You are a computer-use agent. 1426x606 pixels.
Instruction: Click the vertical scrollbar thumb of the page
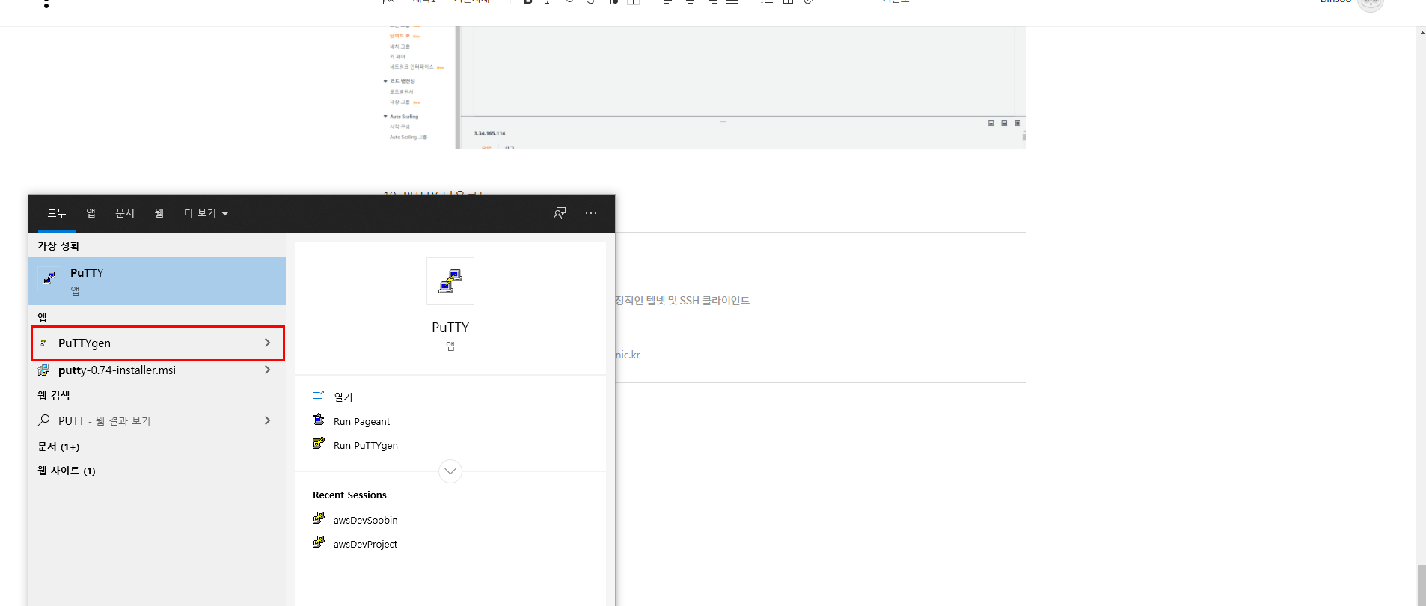point(1421,584)
